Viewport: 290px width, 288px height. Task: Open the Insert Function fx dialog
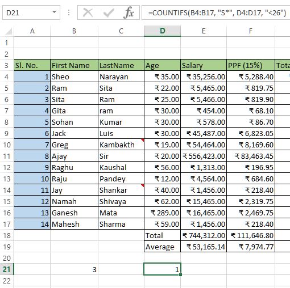(x=129, y=13)
